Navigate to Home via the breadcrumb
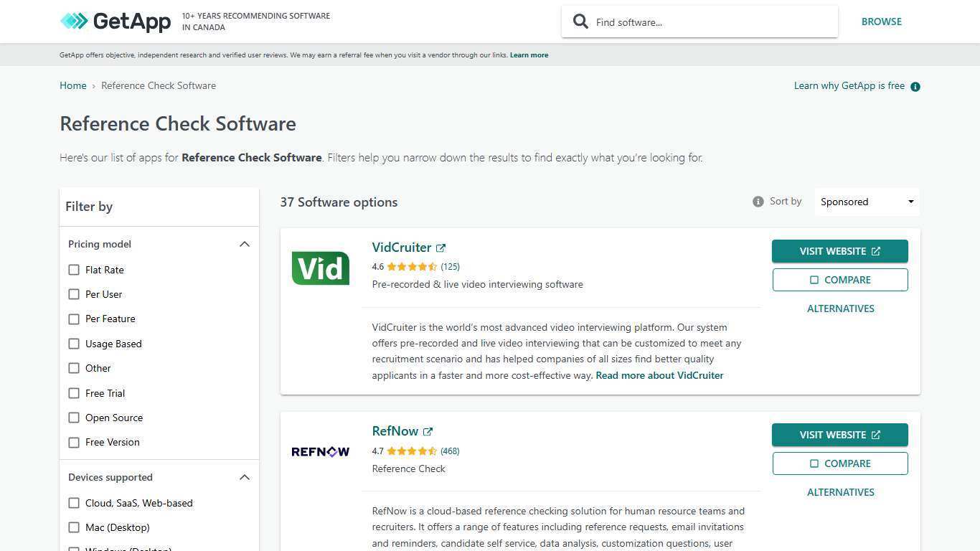This screenshot has width=980, height=551. click(x=72, y=85)
